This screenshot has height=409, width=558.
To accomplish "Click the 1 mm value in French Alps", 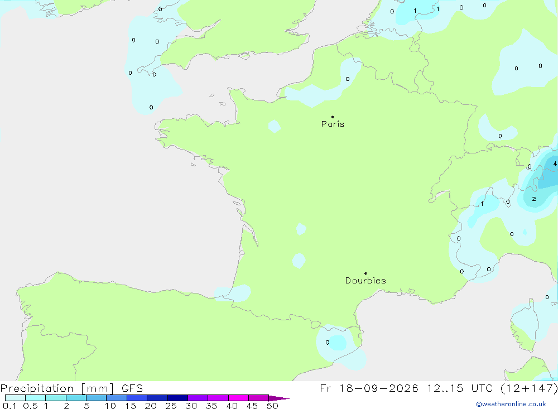I will point(482,204).
